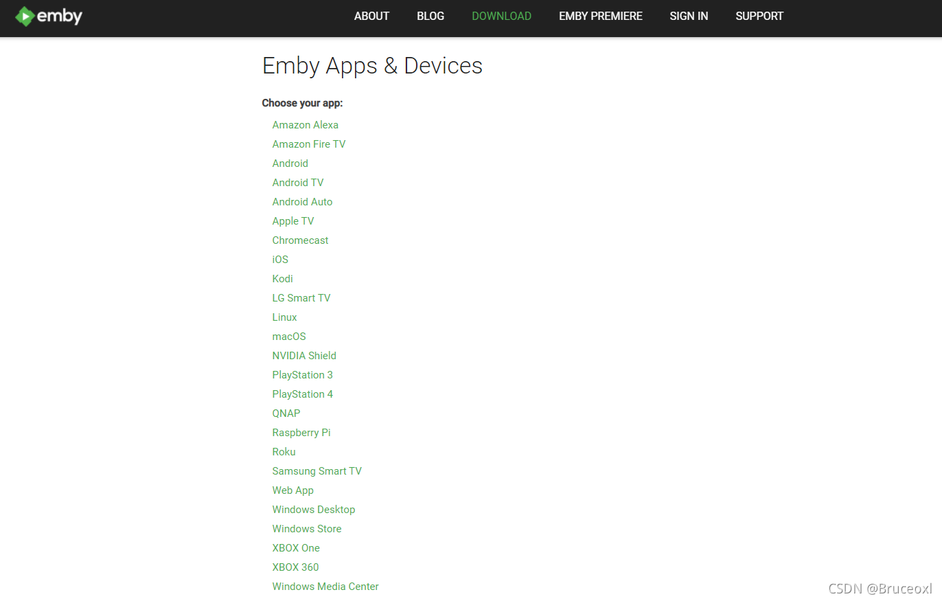Select the DOWNLOAD nav item
The height and width of the screenshot is (601, 942).
(x=502, y=16)
